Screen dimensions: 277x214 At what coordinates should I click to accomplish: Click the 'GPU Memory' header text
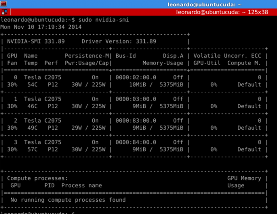point(244,178)
